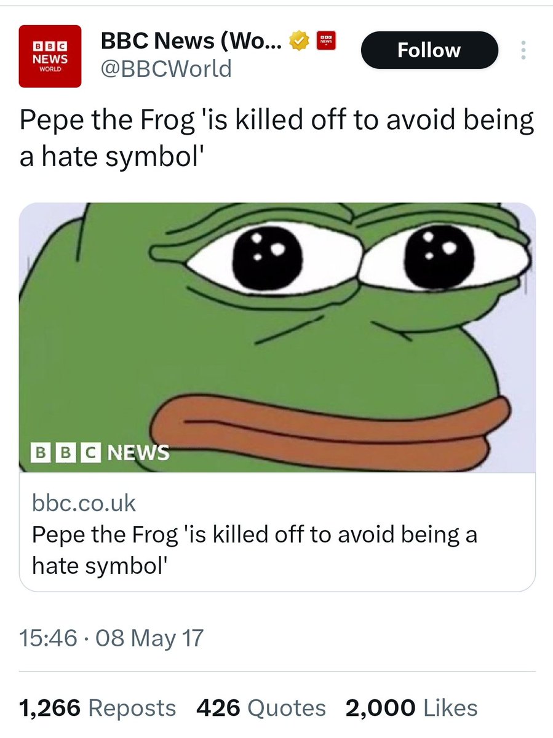This screenshot has width=553, height=738.
Task: Click the tweet text about Pepe the Frog
Action: point(276,140)
